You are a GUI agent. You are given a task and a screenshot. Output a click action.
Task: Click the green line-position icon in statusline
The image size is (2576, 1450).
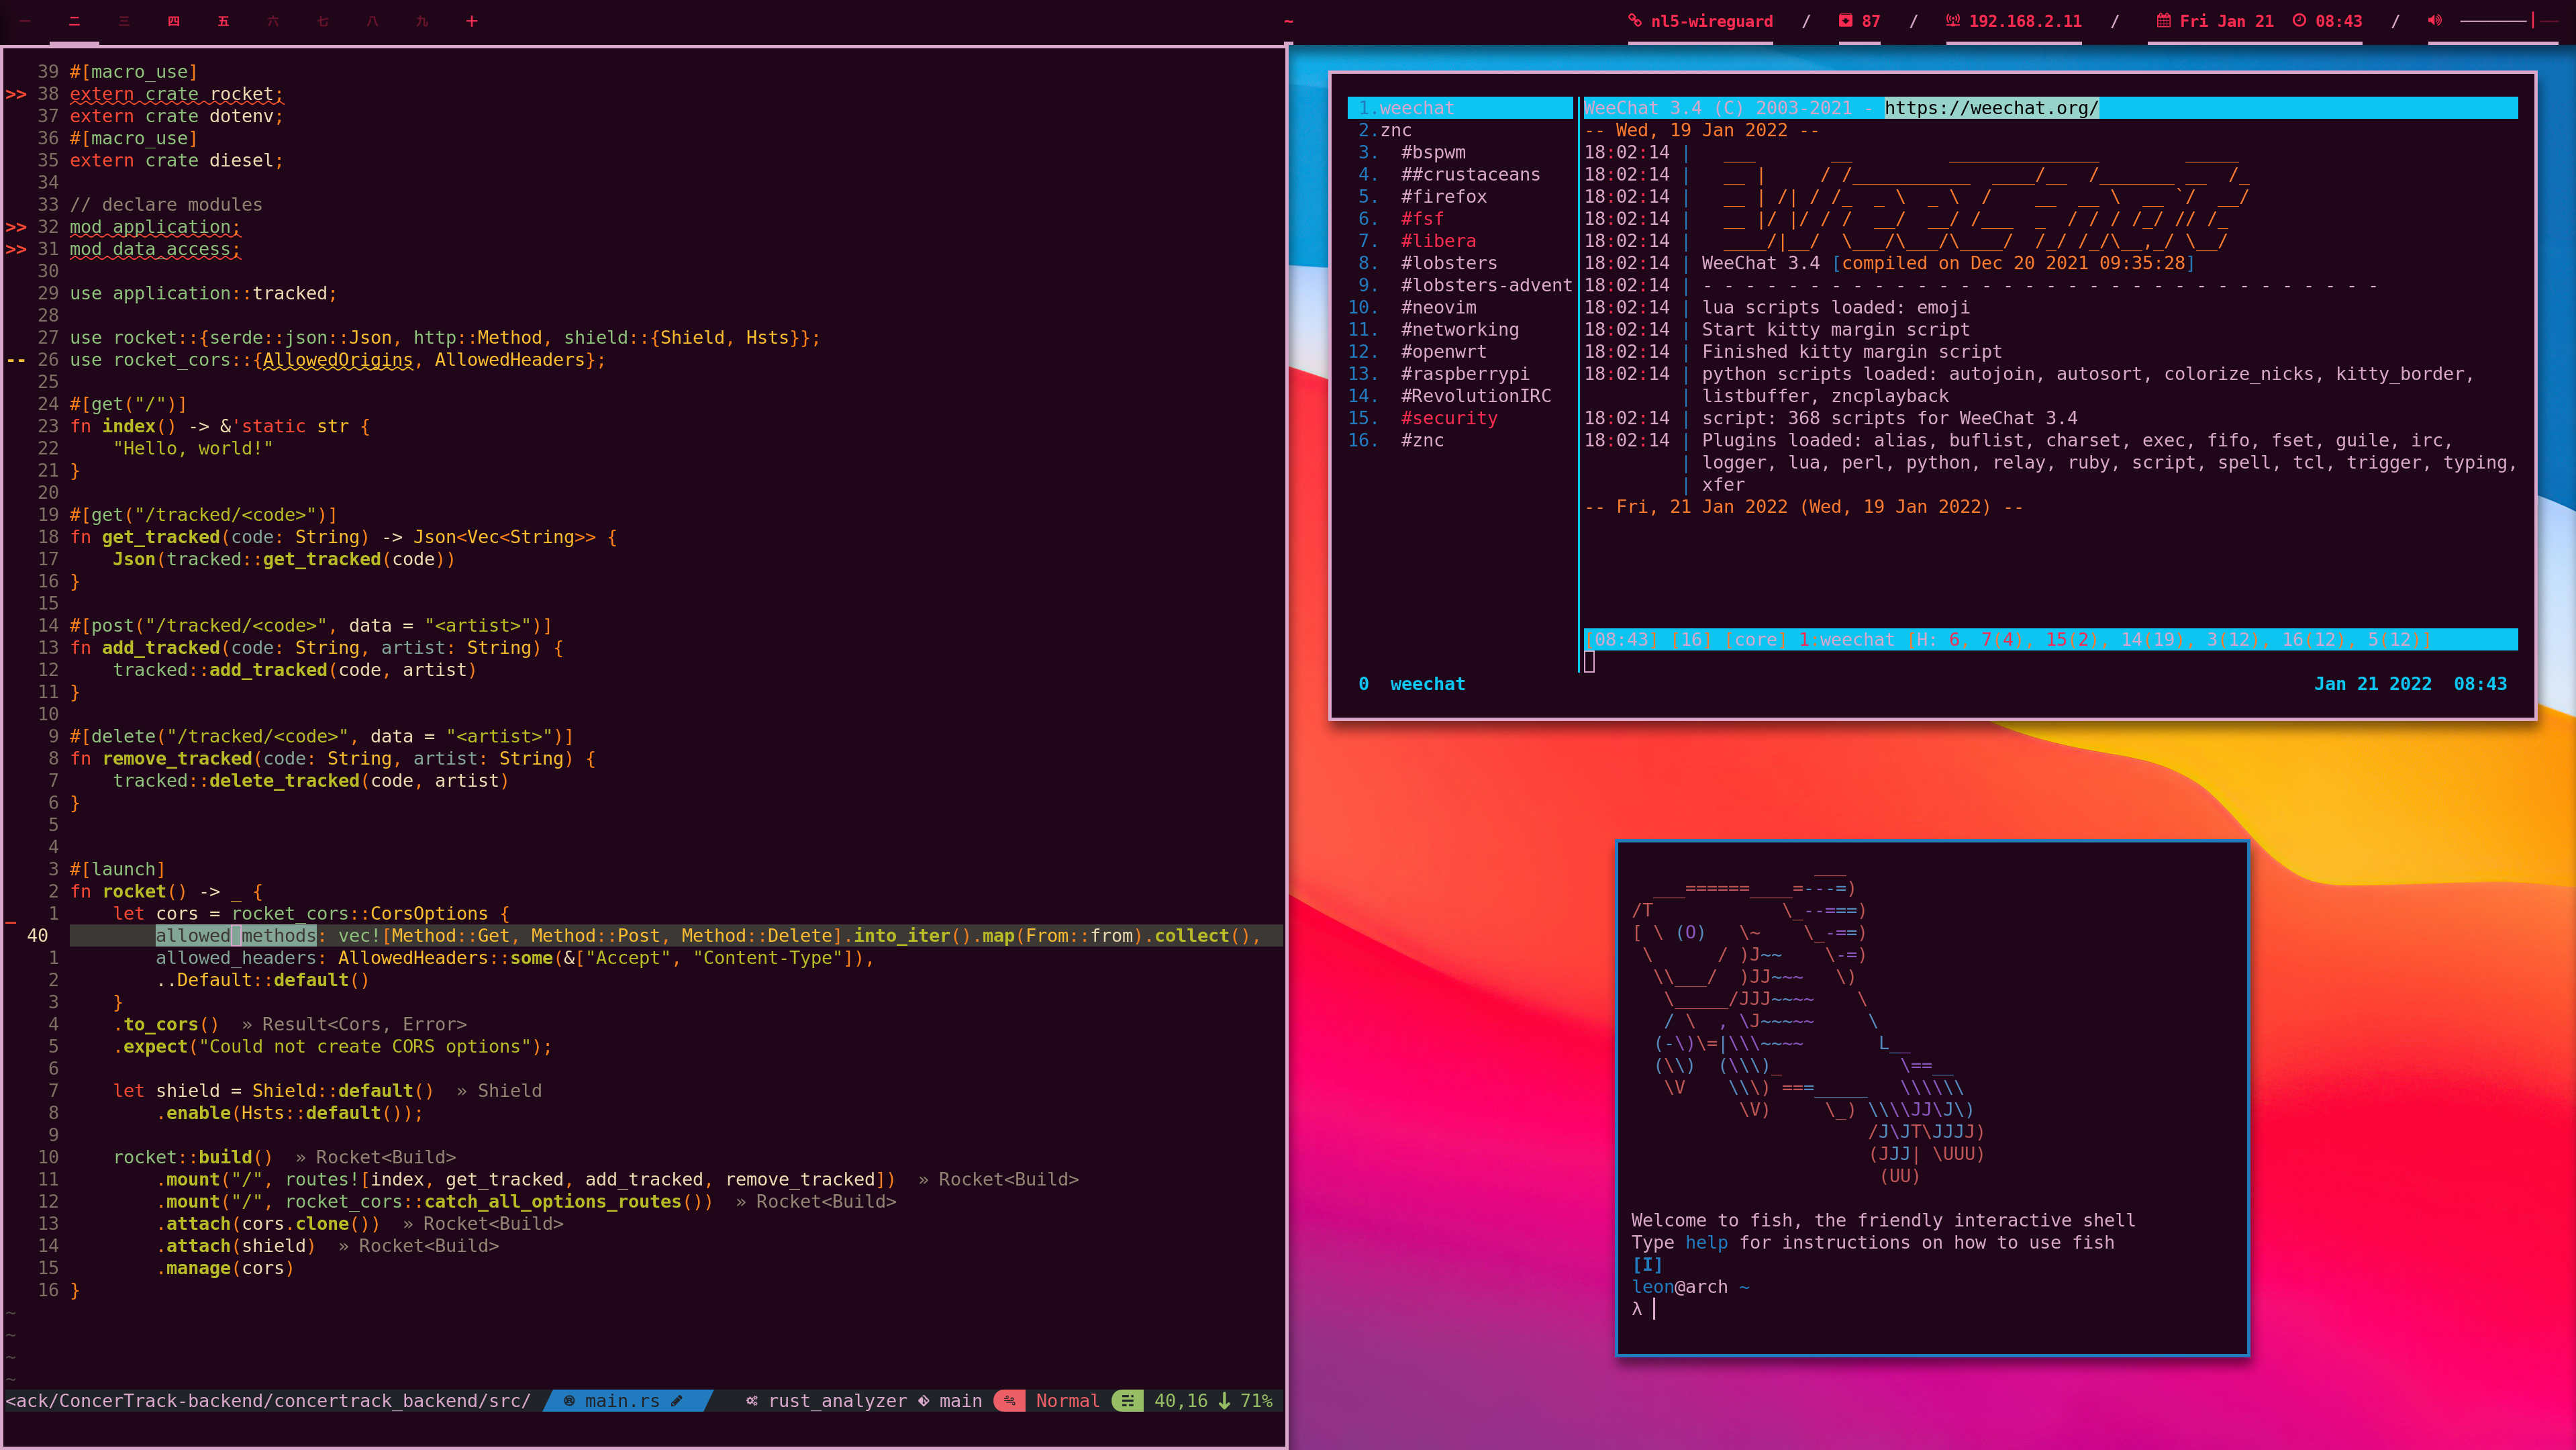pyautogui.click(x=1127, y=1401)
